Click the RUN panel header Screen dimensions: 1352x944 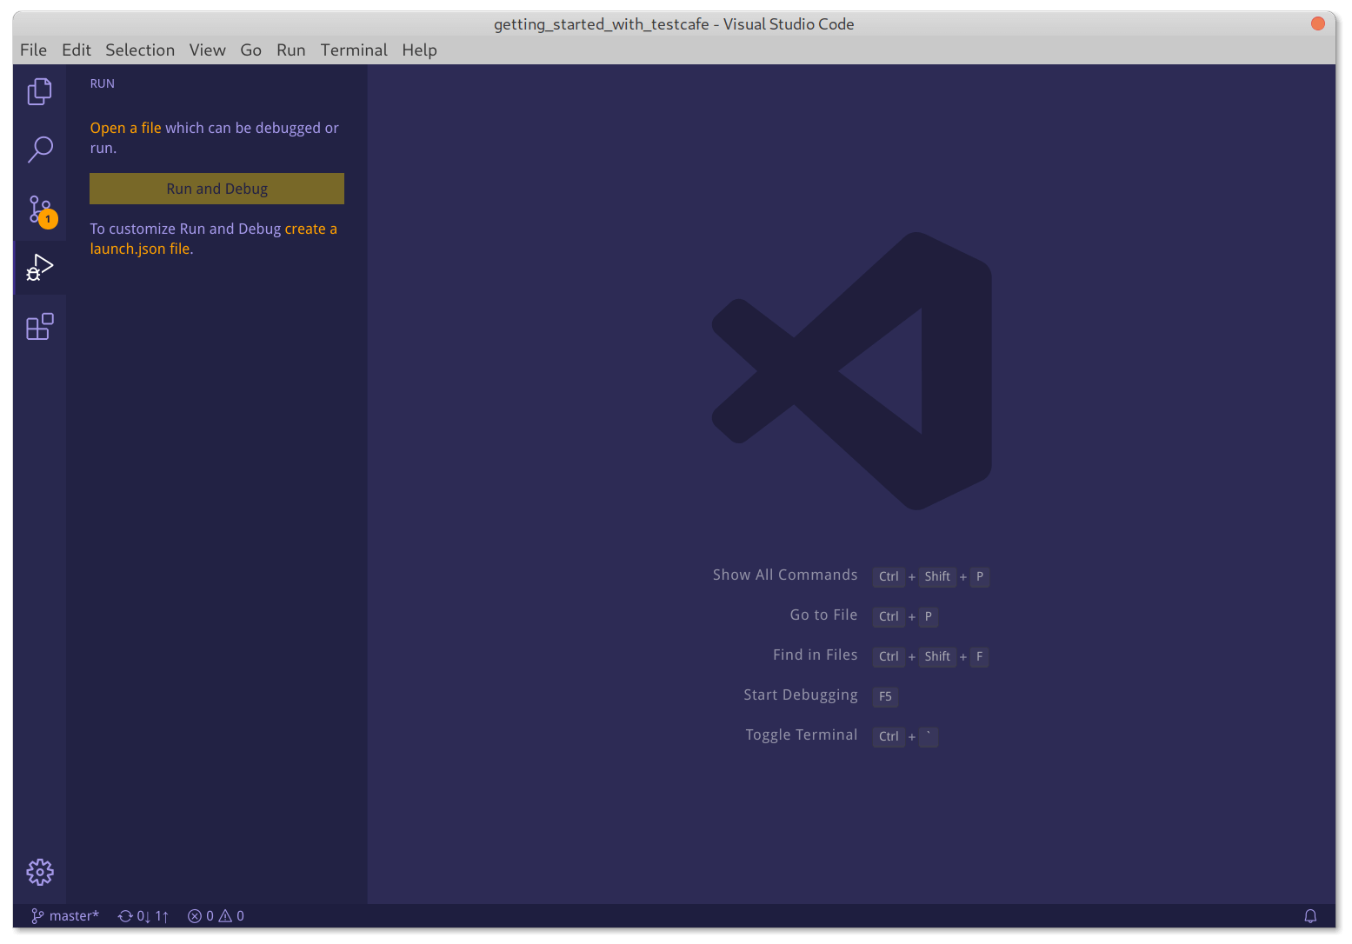pyautogui.click(x=102, y=83)
